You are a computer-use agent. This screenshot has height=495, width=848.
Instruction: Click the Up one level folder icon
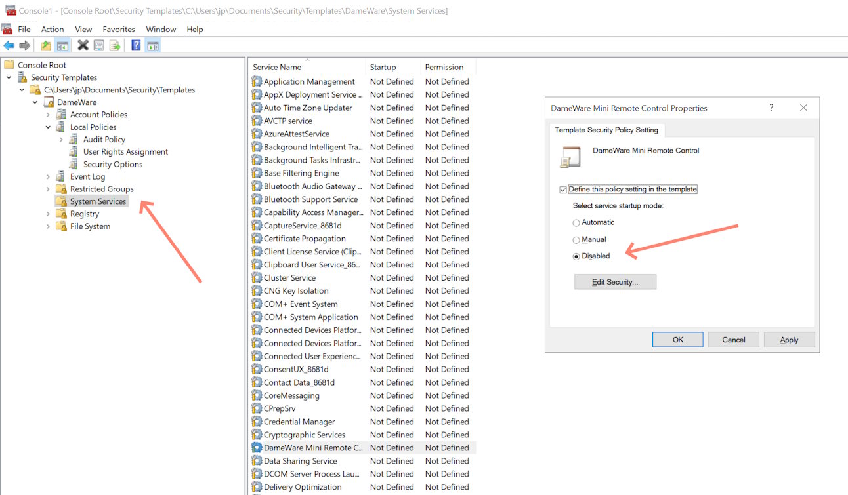pyautogui.click(x=46, y=46)
